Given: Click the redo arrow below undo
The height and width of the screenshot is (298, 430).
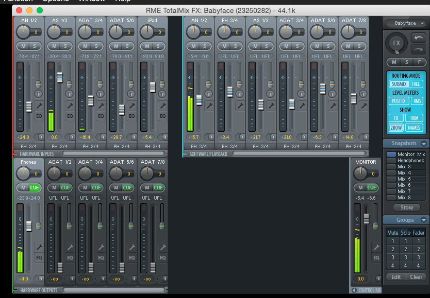Looking at the screenshot, I should [419, 49].
